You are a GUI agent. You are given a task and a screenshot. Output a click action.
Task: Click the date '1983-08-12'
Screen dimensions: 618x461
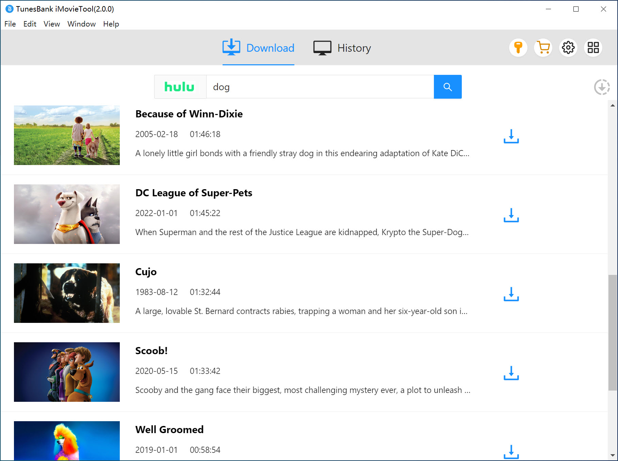[x=157, y=292]
